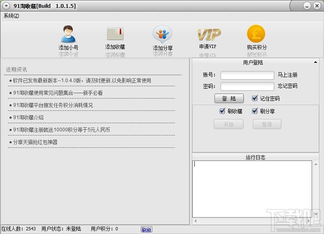Click the 马上注册 link

(x=287, y=75)
